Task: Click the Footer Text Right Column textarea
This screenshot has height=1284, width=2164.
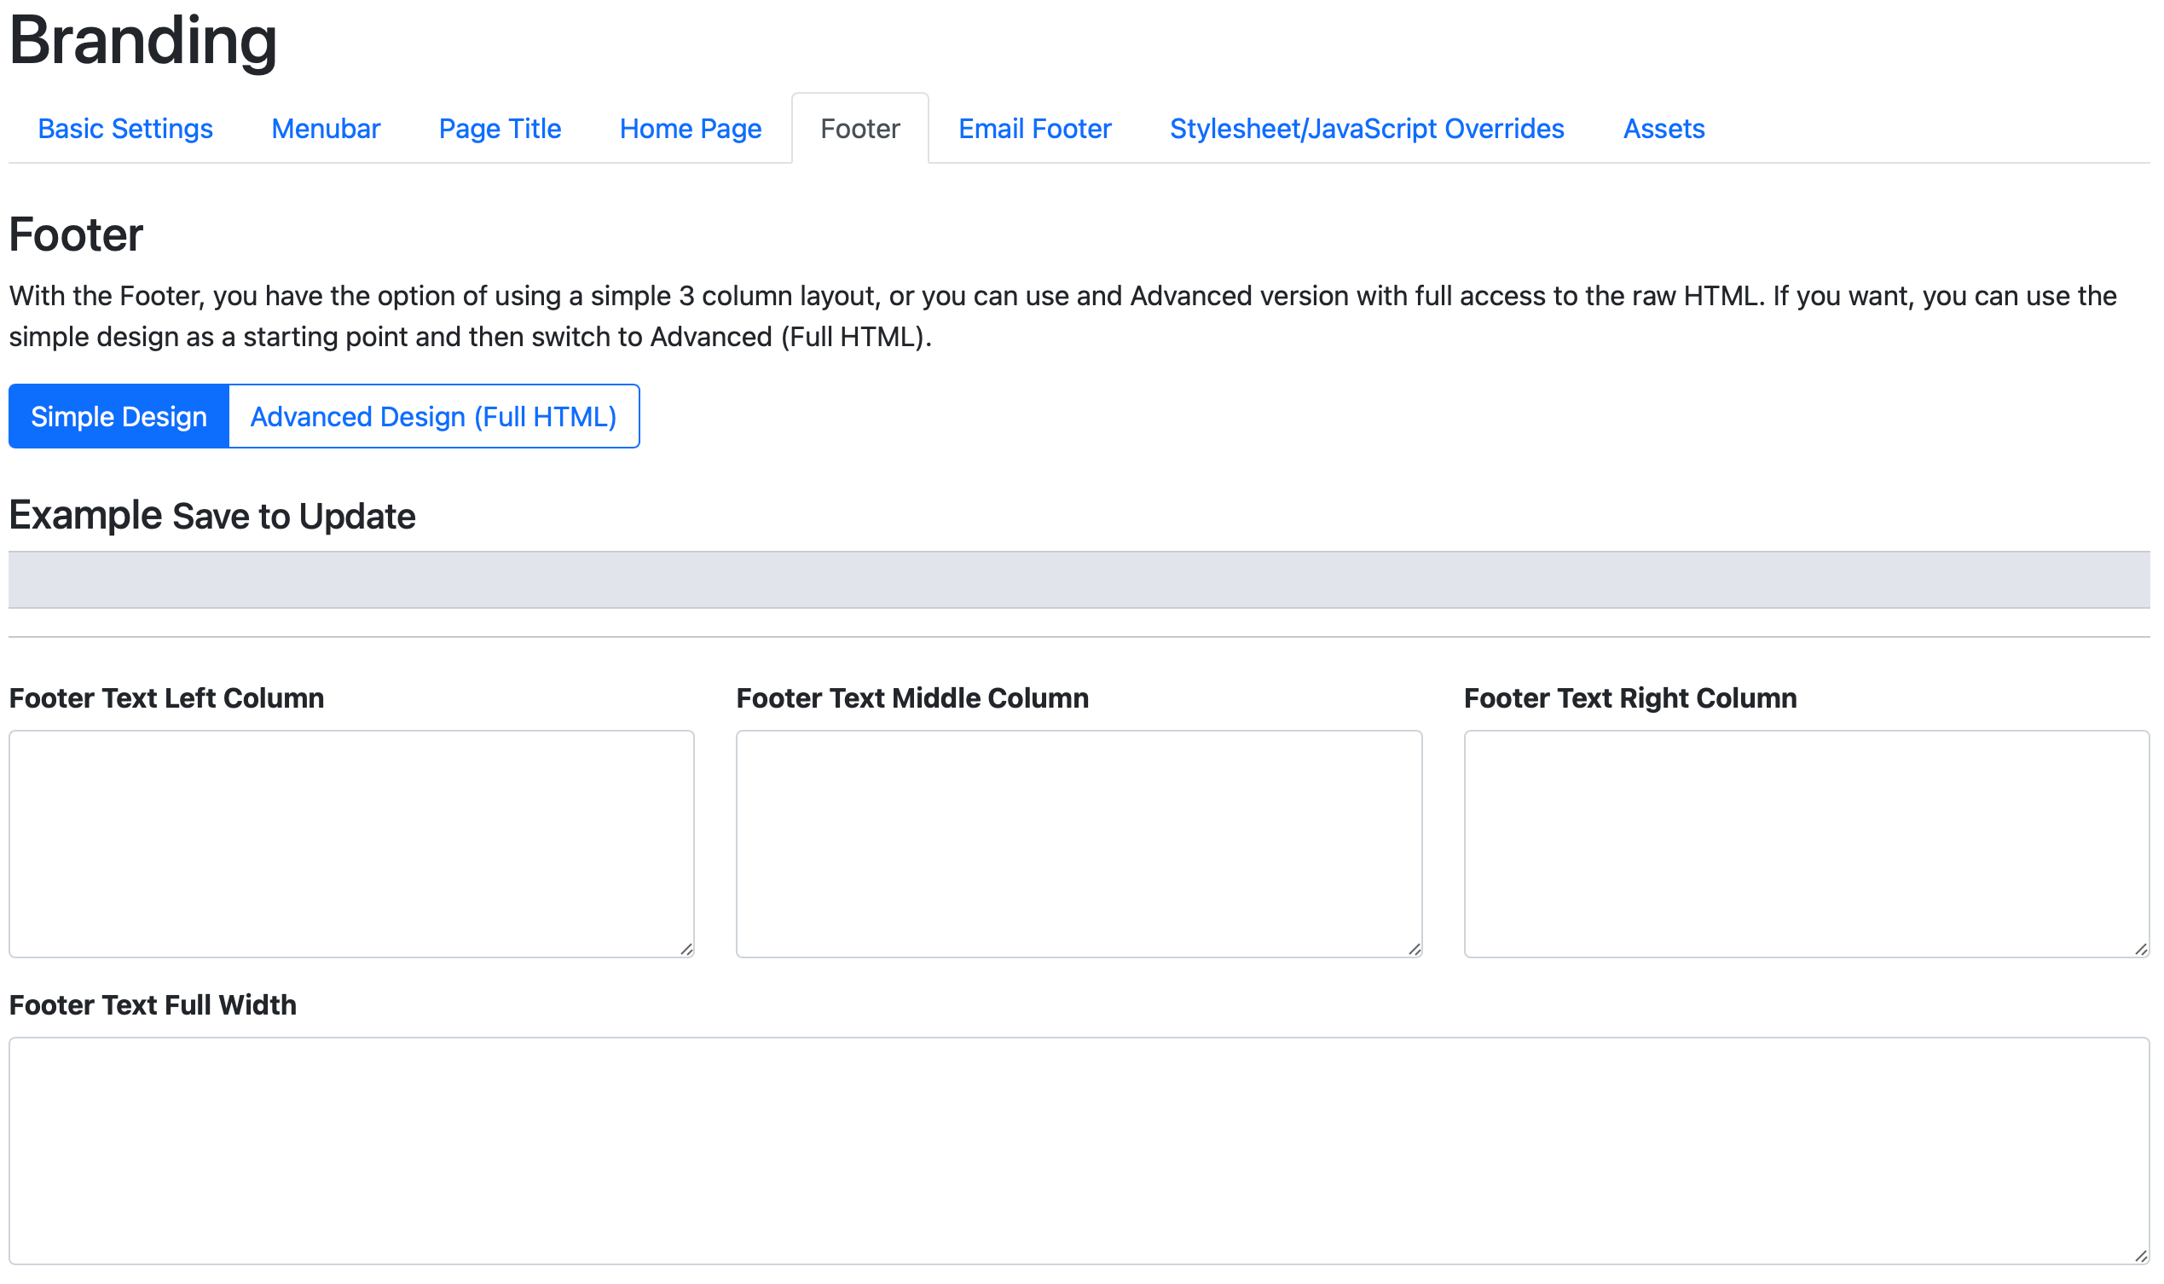Action: pos(1806,842)
